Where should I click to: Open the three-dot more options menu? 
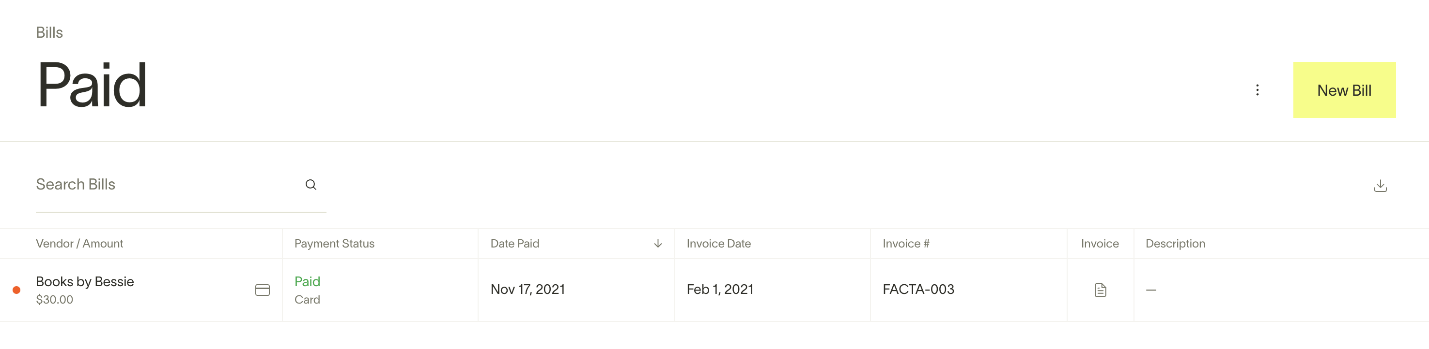1257,90
